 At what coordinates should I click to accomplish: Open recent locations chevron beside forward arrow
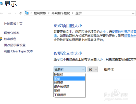pyautogui.click(x=16, y=14)
